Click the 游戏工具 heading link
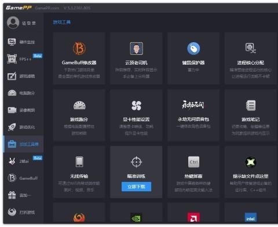Image resolution: width=278 pixels, height=227 pixels. (62, 22)
